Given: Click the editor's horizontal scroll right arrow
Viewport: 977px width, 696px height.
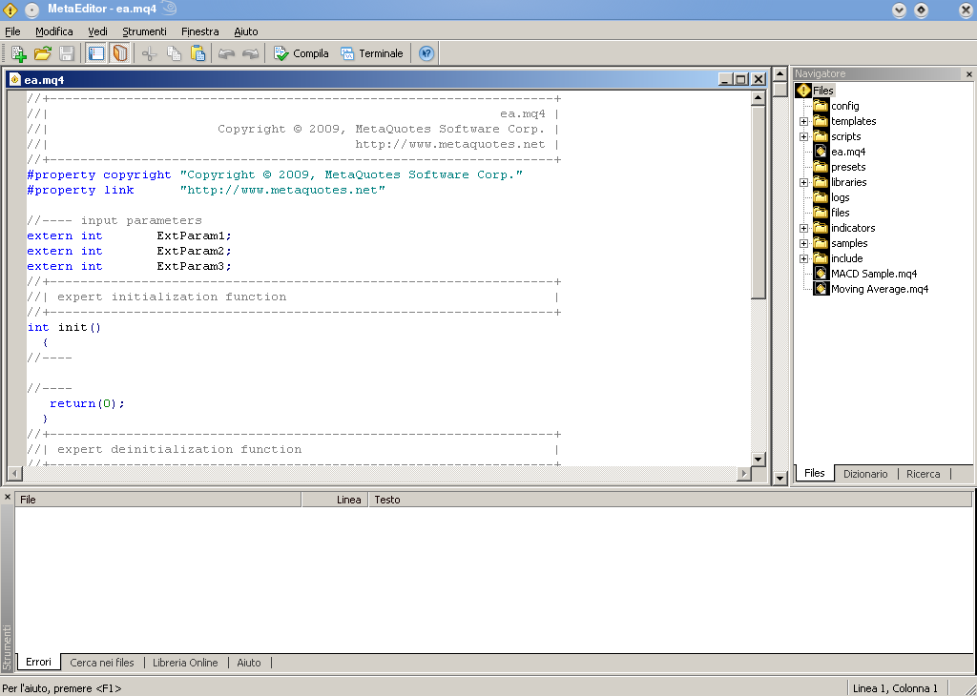Looking at the screenshot, I should pyautogui.click(x=743, y=473).
